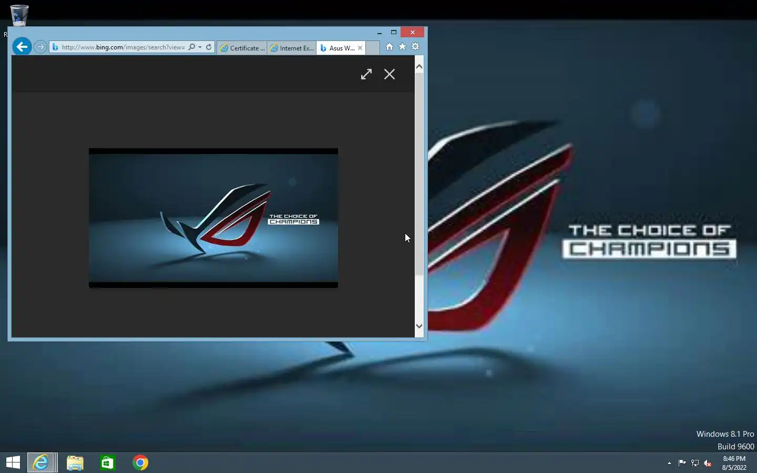This screenshot has width=757, height=473.
Task: Expand image viewer to full screen
Action: pyautogui.click(x=366, y=74)
